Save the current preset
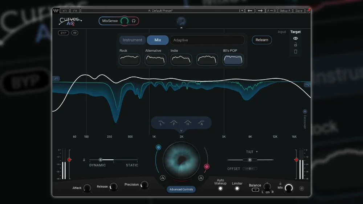363x204 pixels. pos(299,11)
